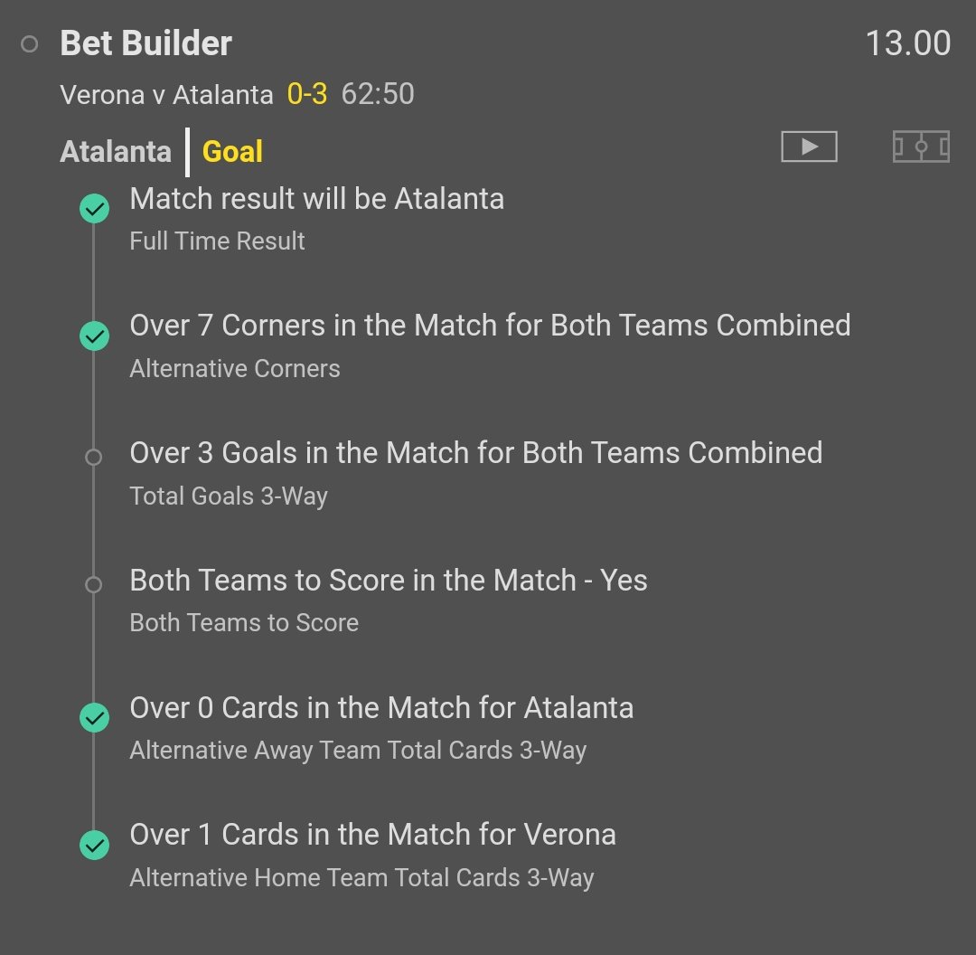This screenshot has height=955, width=976.
Task: Select the yellow Goal event label
Action: point(232,151)
